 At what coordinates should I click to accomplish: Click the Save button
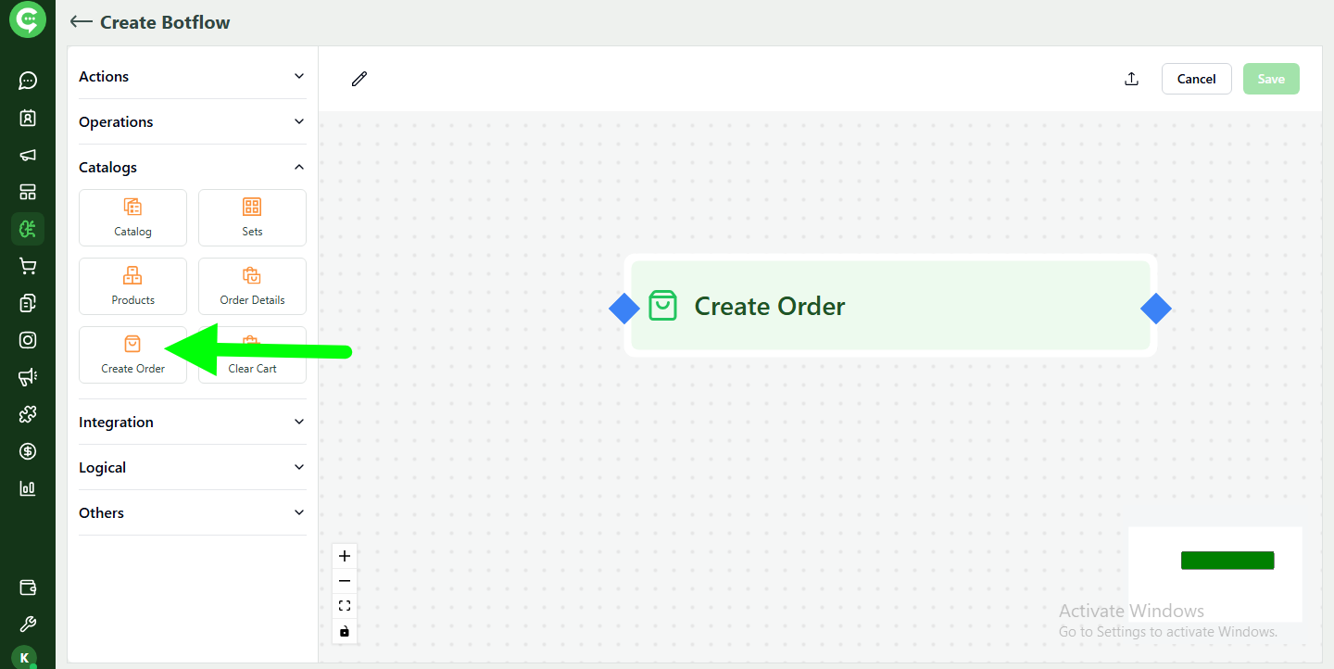(x=1270, y=79)
